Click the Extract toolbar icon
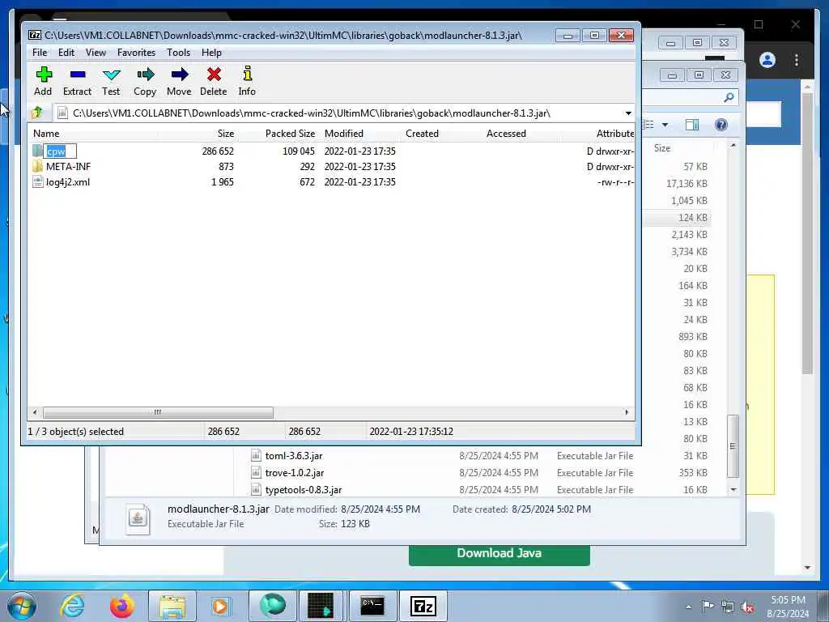Screen dimensions: 829x622 (77, 81)
